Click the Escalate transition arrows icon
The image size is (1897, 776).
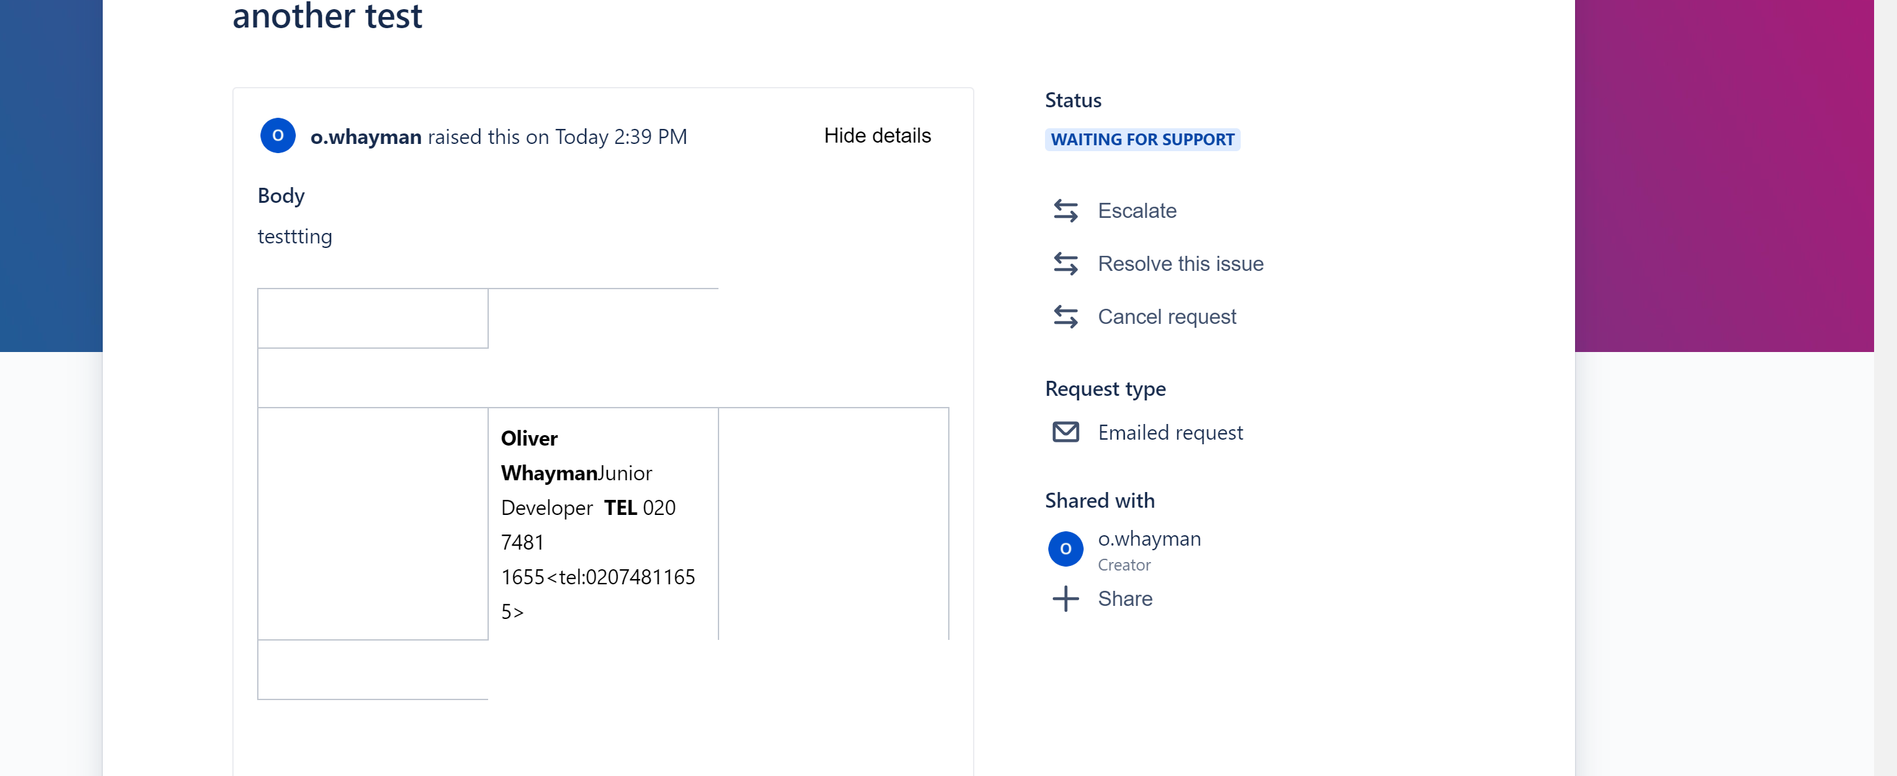[x=1065, y=211]
